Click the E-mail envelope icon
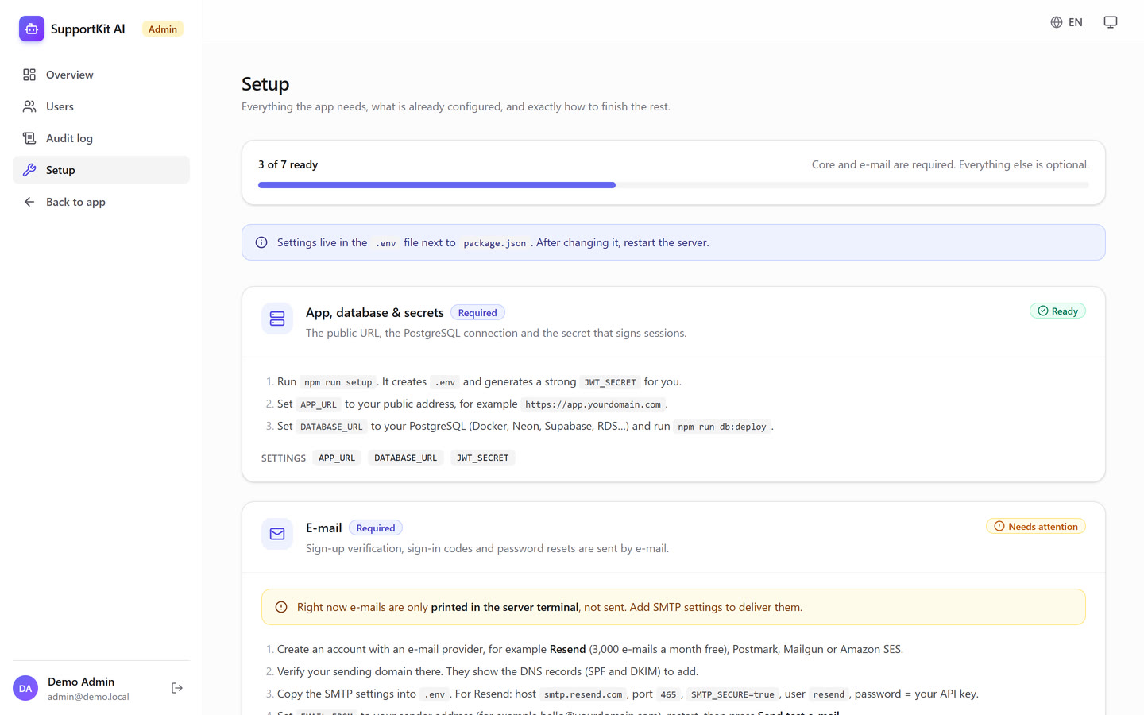The width and height of the screenshot is (1144, 715). [x=277, y=534]
